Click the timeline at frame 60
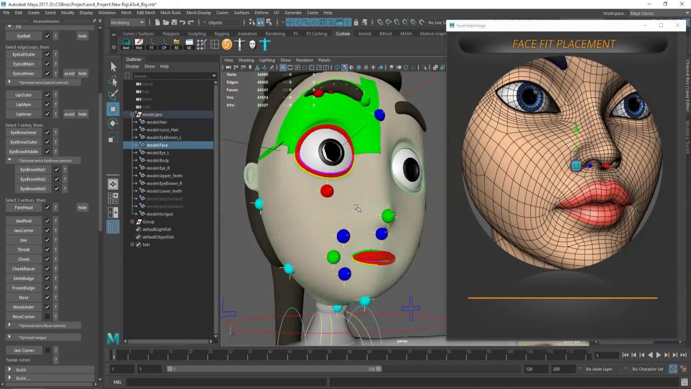 tap(350, 355)
